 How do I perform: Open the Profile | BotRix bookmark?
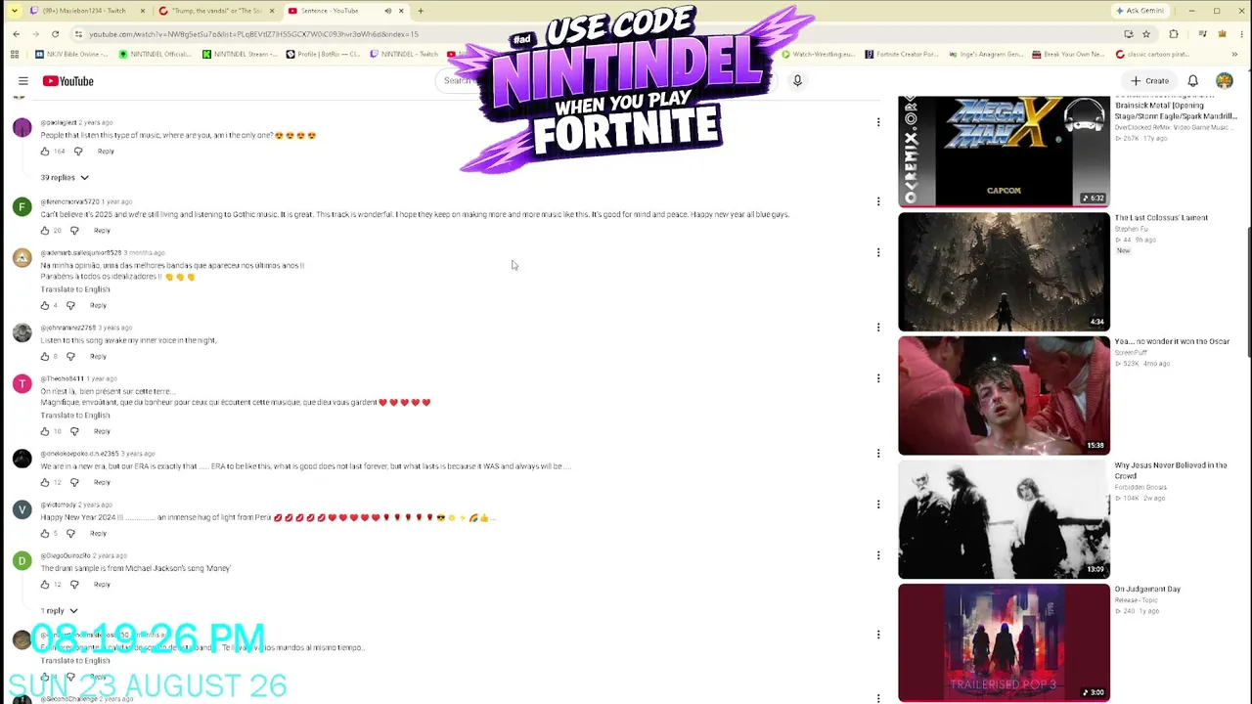[x=325, y=55]
